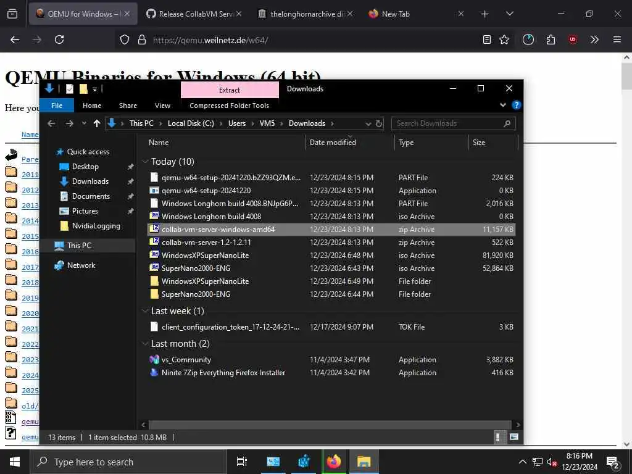632x474 pixels.
Task: Click the muted volume tray icon
Action: click(x=551, y=462)
